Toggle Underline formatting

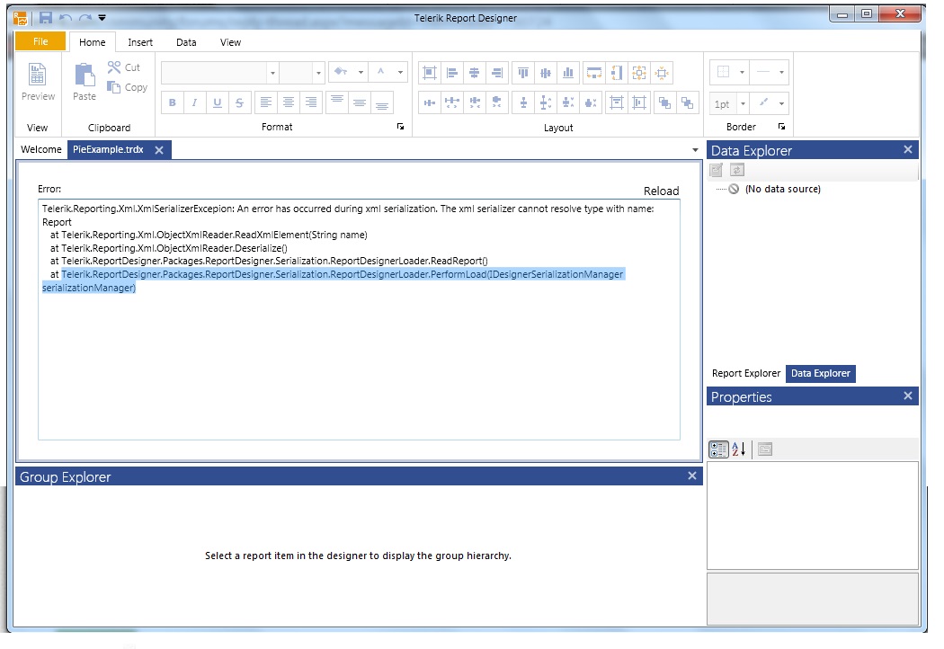tap(218, 103)
